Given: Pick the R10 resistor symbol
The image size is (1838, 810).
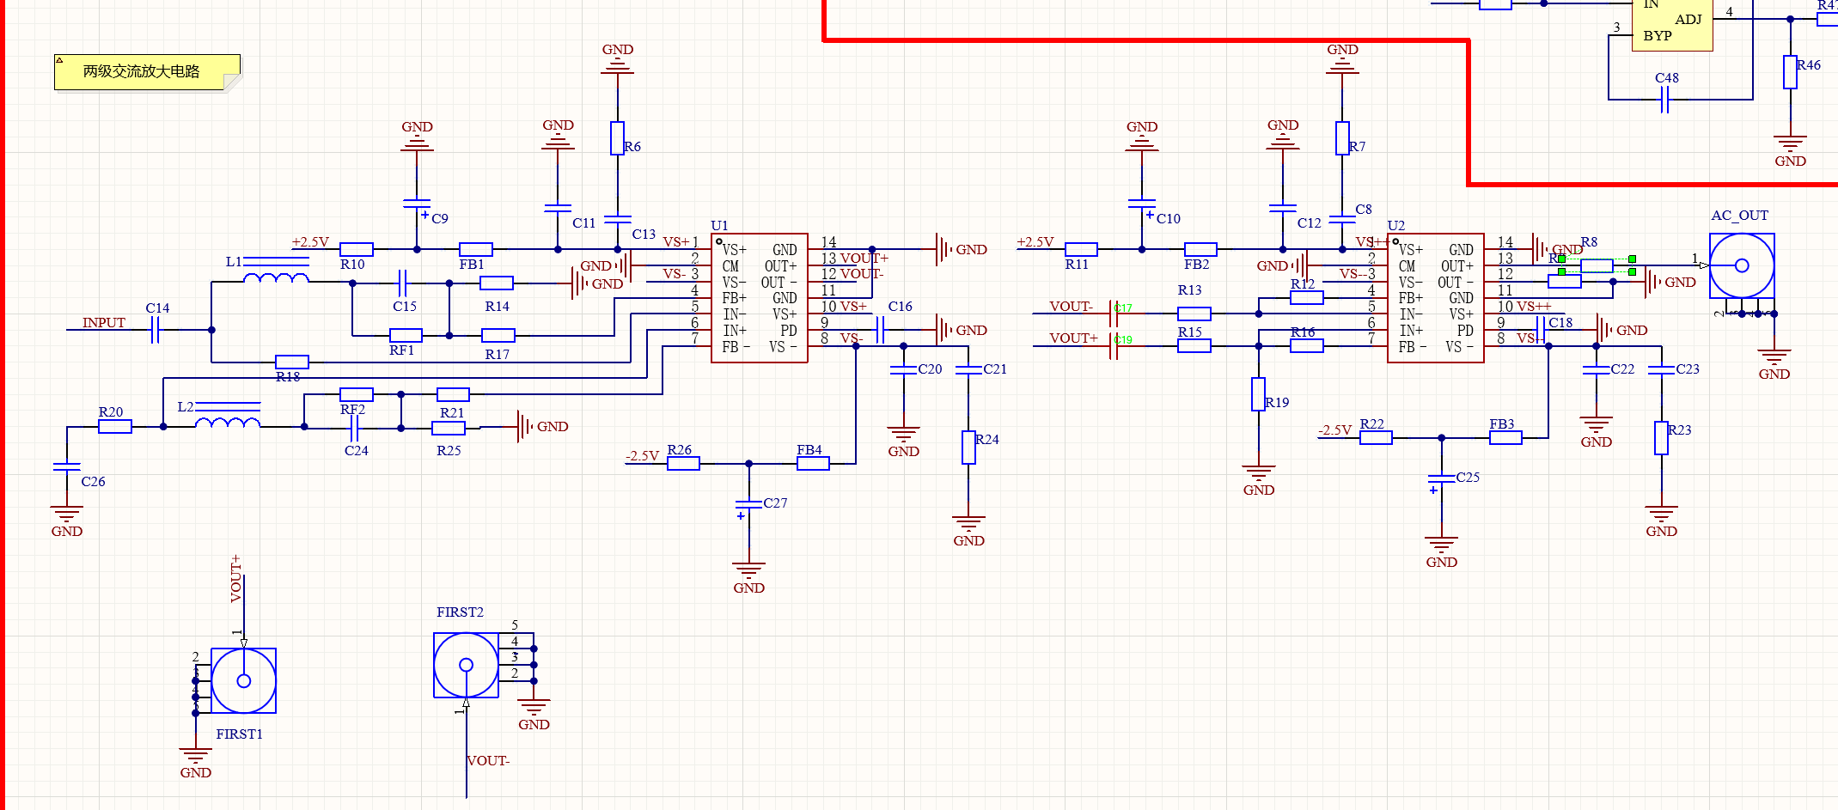Looking at the screenshot, I should [x=357, y=249].
